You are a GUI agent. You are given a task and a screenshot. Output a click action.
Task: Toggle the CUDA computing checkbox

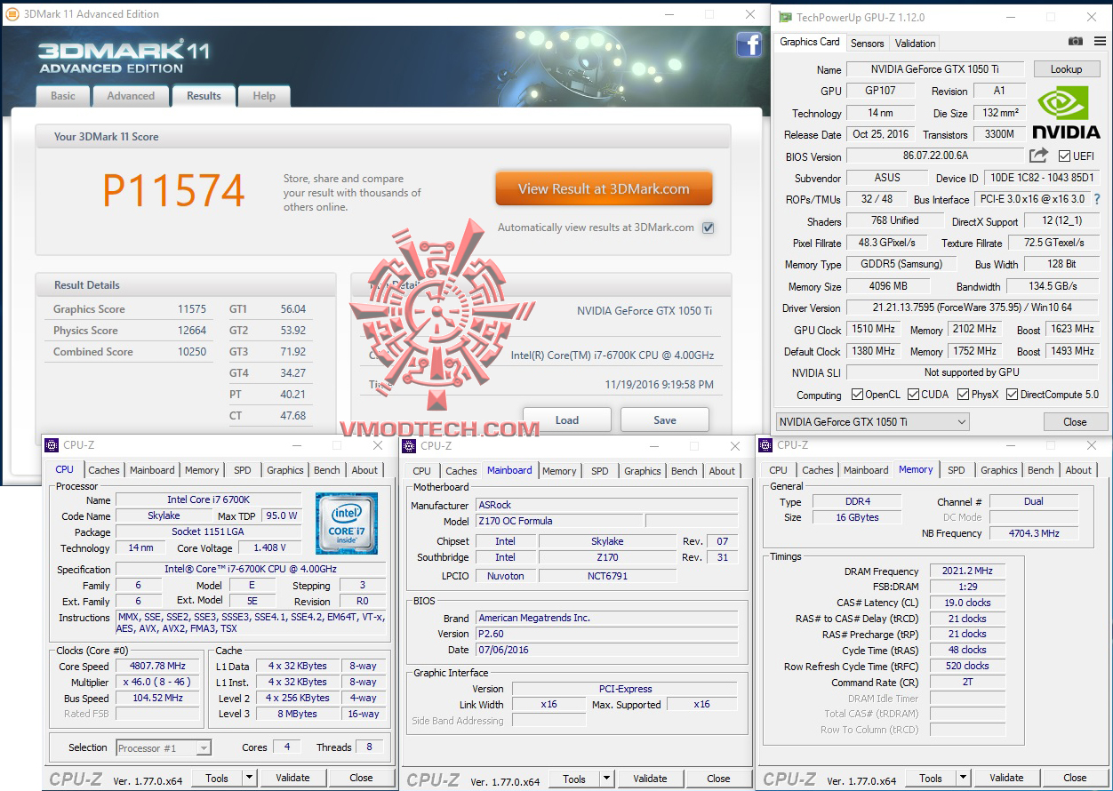point(913,395)
